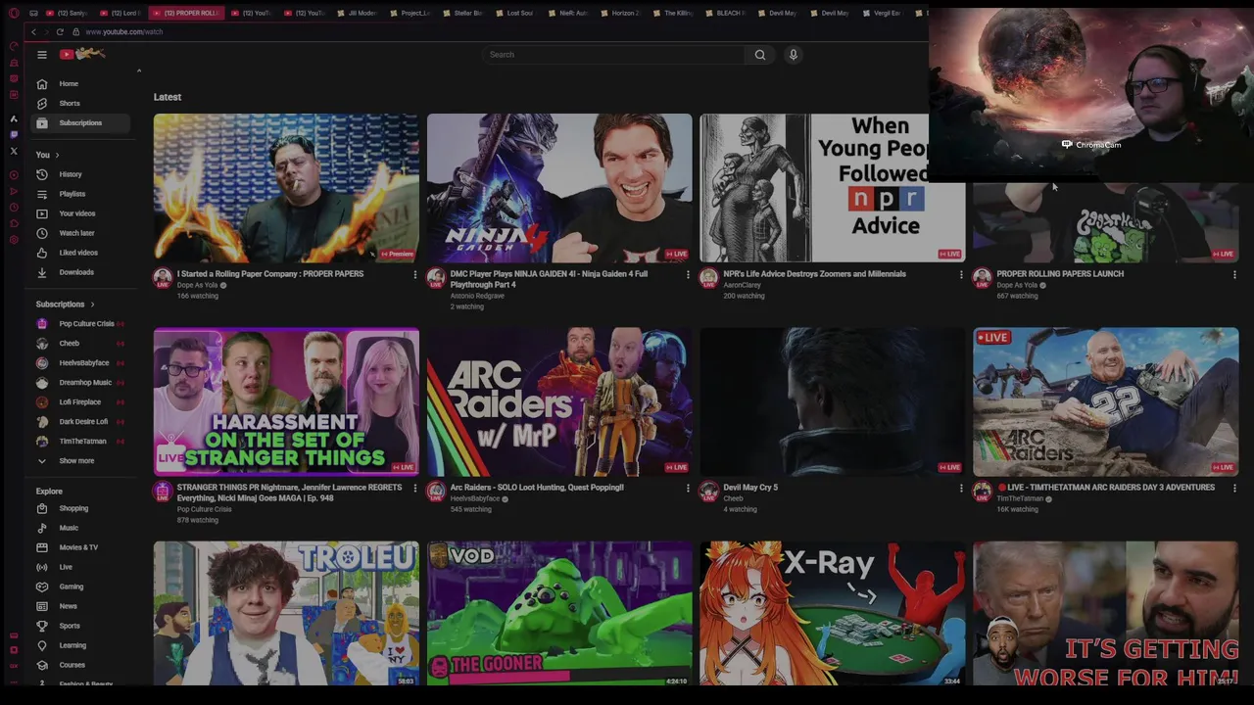Open Downloads in the sidebar

[x=82, y=272]
